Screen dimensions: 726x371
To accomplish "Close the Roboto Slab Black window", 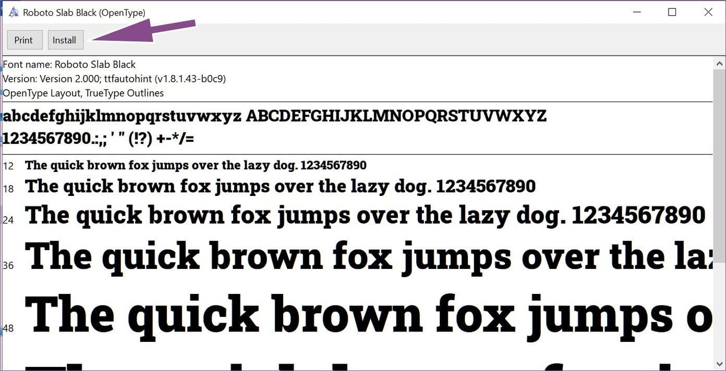I will tap(708, 12).
